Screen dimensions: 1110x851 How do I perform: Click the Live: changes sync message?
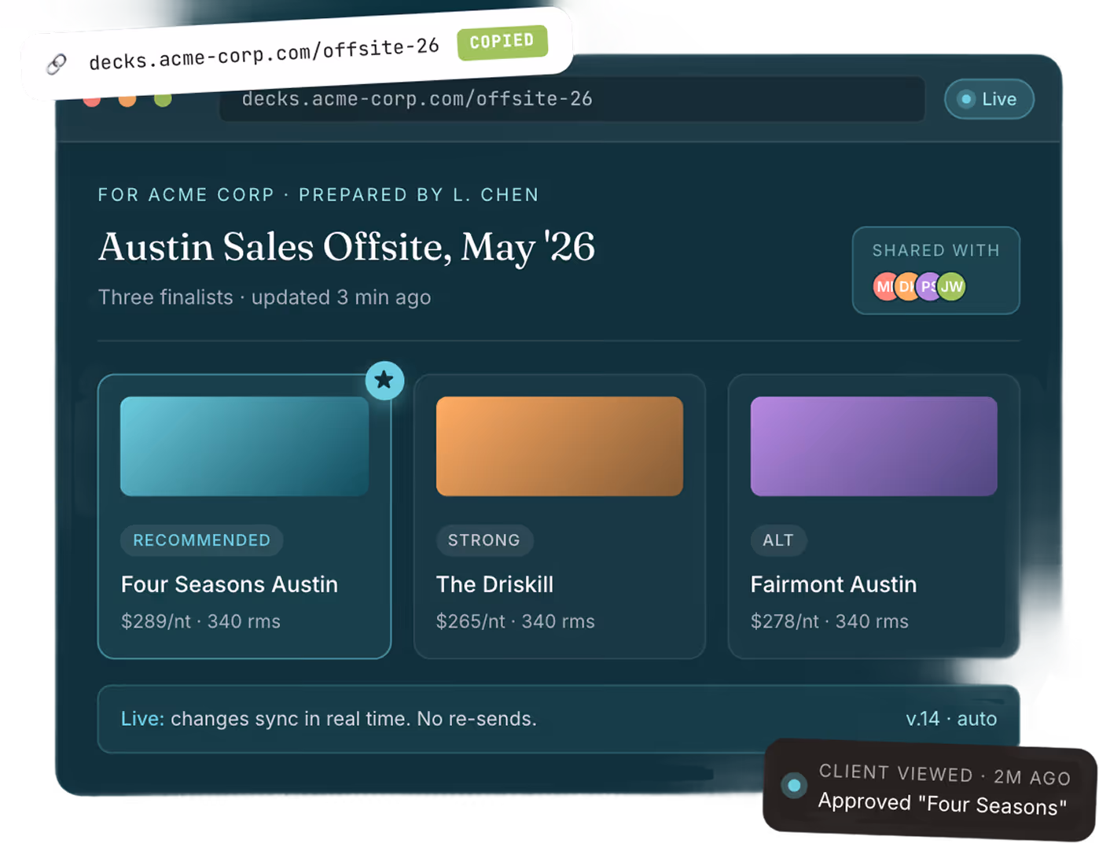click(x=329, y=719)
